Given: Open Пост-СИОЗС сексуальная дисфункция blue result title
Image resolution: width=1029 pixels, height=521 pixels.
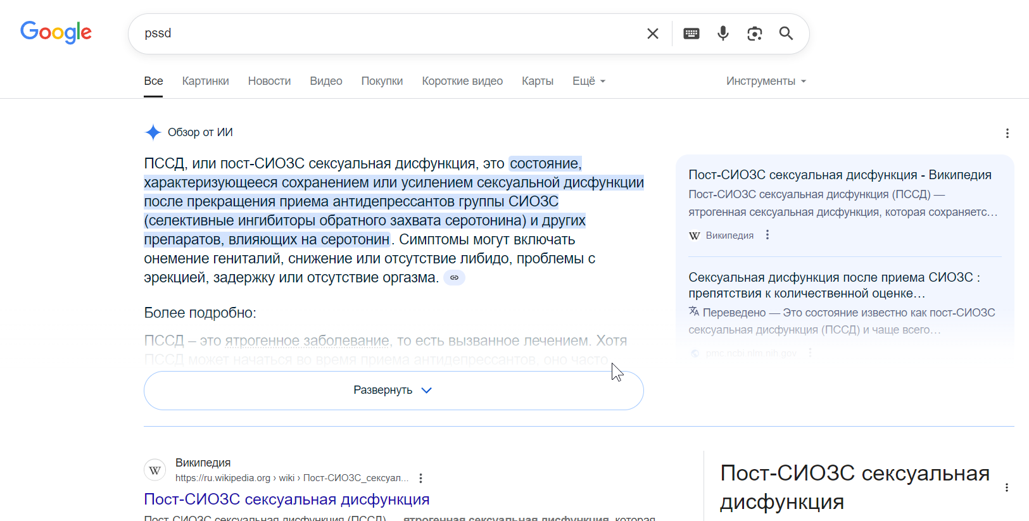Looking at the screenshot, I should click(287, 499).
